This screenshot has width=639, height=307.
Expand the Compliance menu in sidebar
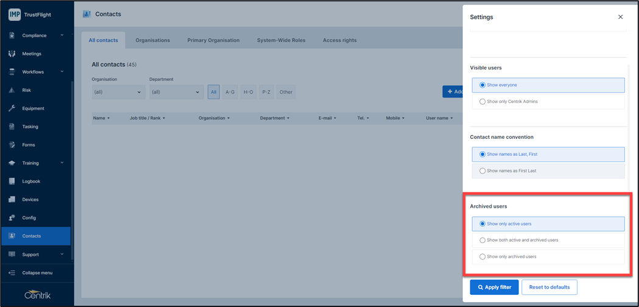tap(37, 35)
